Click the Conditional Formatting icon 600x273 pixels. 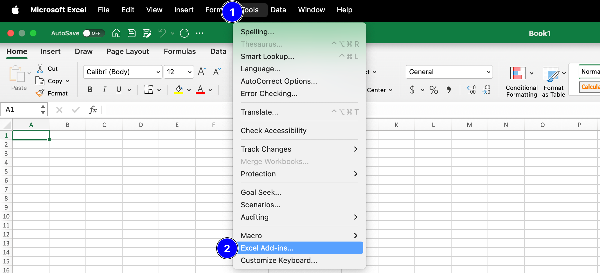point(518,74)
